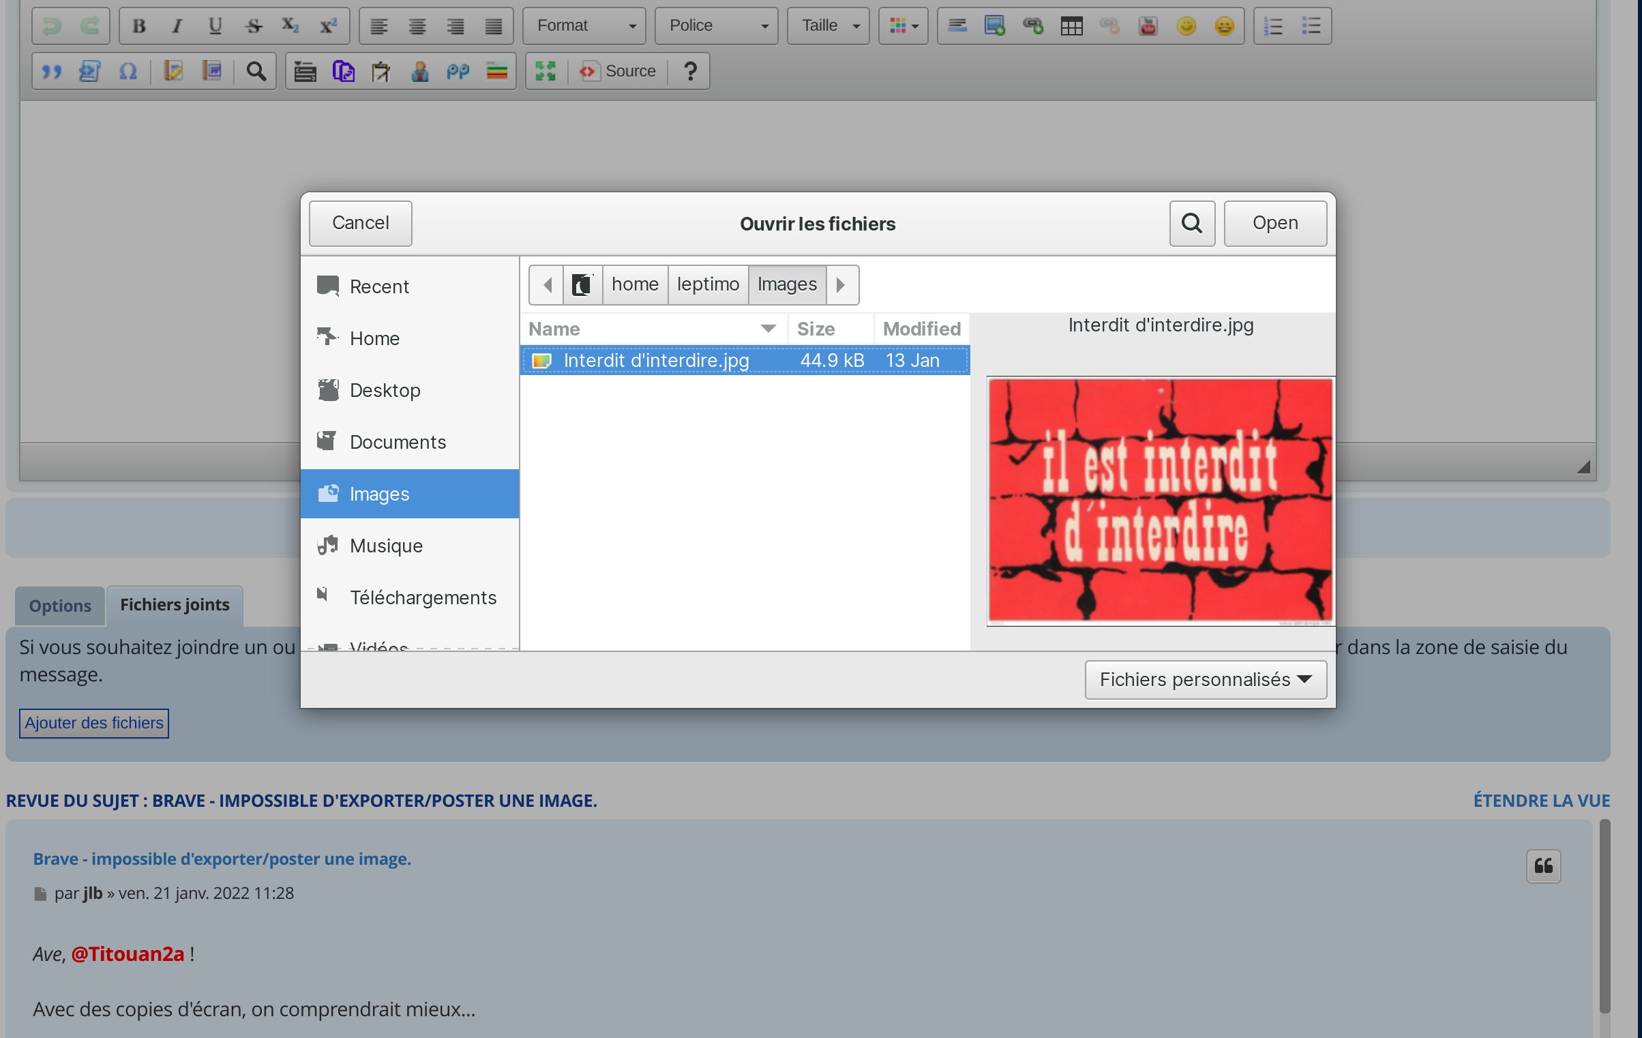The image size is (1642, 1038).
Task: Click the numbered list icon
Action: (1272, 26)
